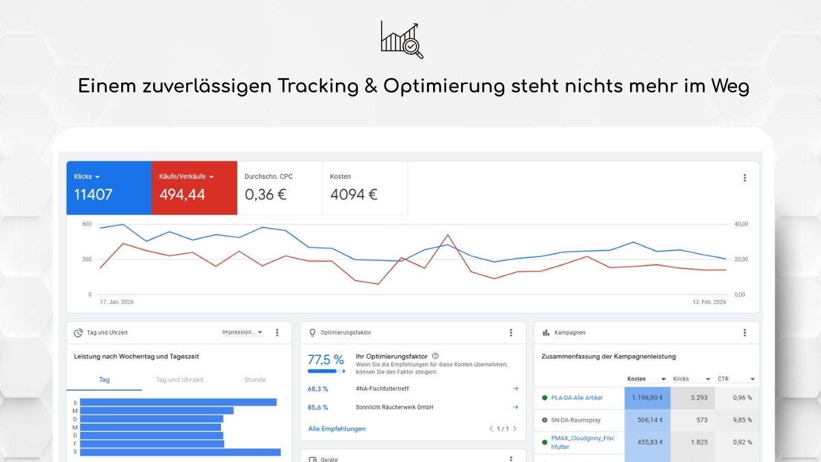
Task: Open the Kosten column dropdown in Kampagnen table
Action: [663, 379]
